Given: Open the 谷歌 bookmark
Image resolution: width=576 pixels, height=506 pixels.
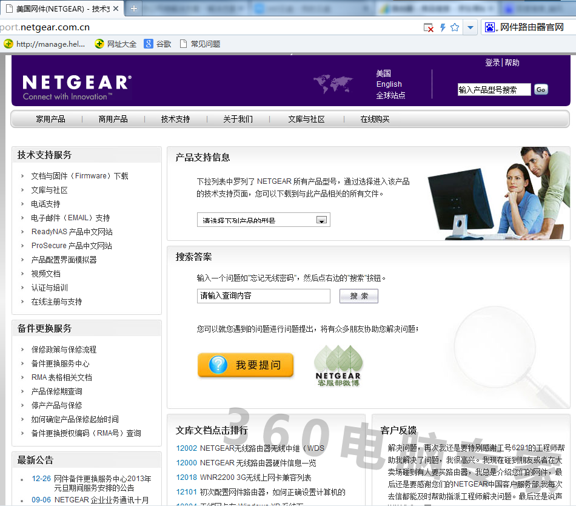Looking at the screenshot, I should (158, 44).
